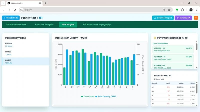The height and width of the screenshot is (112, 200).
Task: Toggle Palm Density (SPH) legend series
Action: click(106, 96)
